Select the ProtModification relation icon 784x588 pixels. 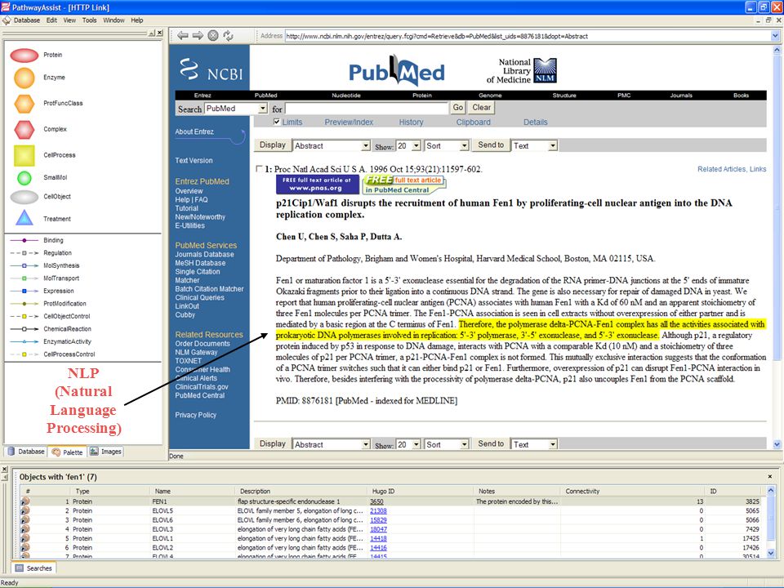click(x=24, y=304)
